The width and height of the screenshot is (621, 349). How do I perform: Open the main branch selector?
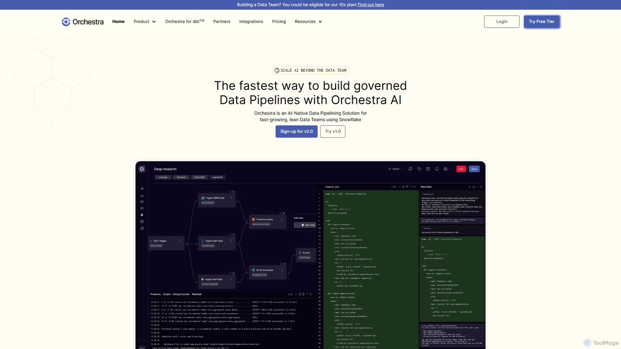(395, 169)
